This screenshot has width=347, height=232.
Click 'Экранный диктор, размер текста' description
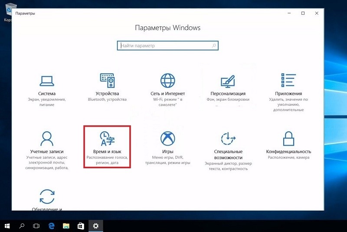(x=228, y=166)
